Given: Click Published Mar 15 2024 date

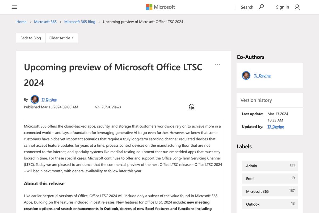Looking at the screenshot, I should 51,107.
